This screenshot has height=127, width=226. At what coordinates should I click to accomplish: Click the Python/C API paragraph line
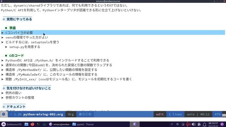click(71, 10)
